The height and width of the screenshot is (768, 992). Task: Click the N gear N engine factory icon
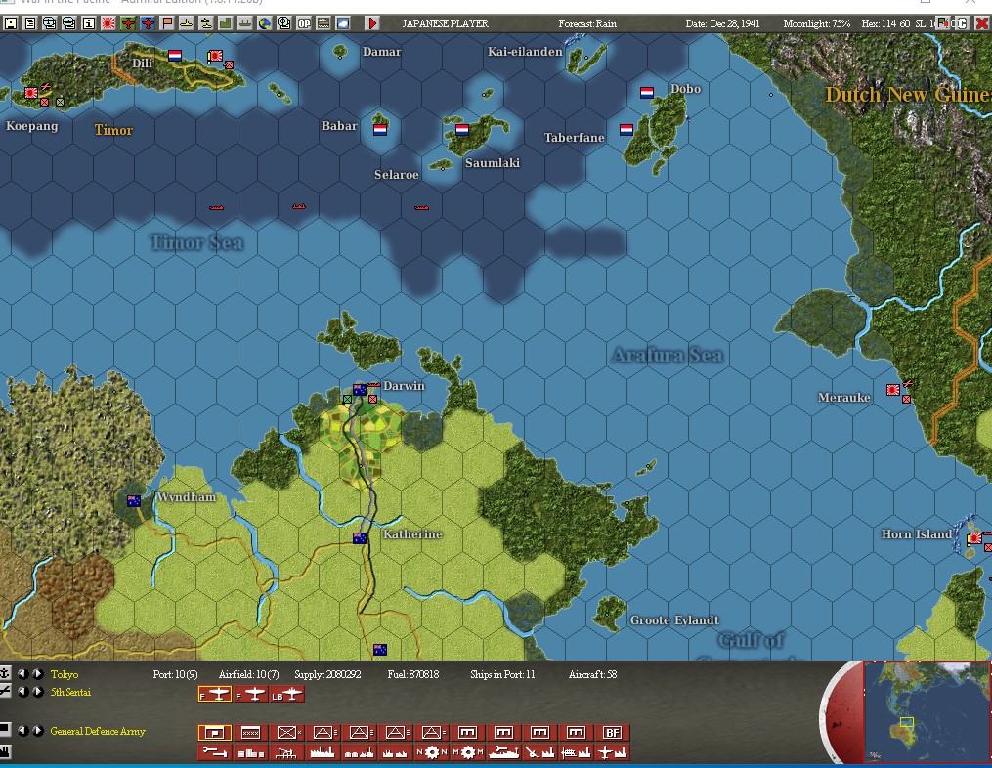click(431, 752)
